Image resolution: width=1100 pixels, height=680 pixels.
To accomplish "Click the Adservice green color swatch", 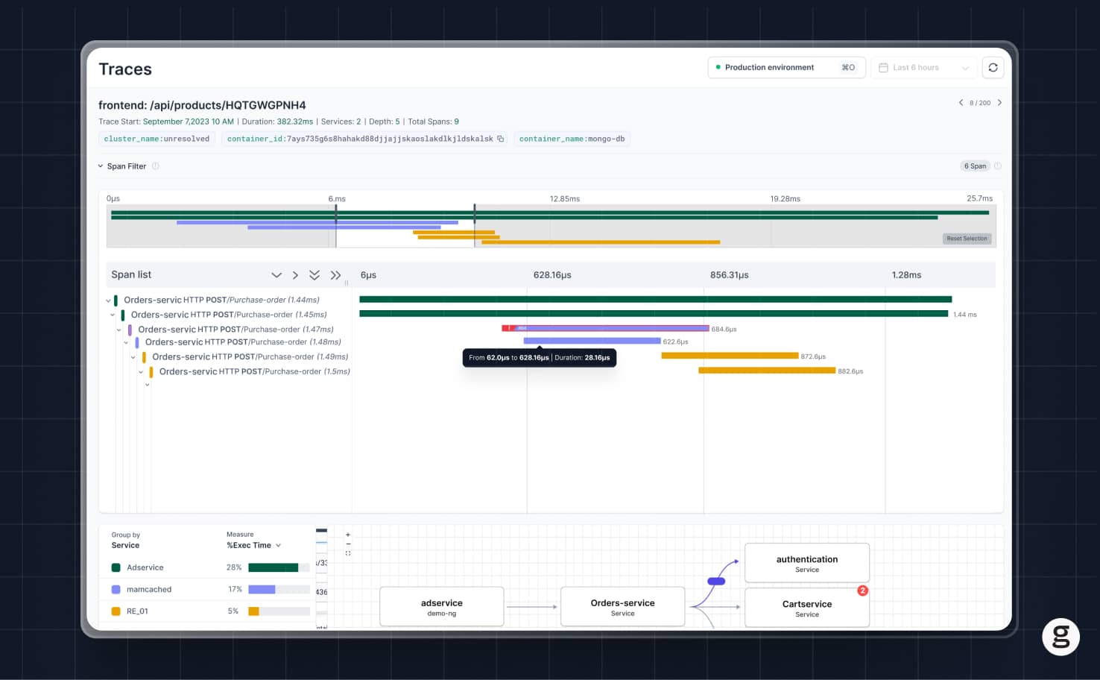I will (x=116, y=567).
